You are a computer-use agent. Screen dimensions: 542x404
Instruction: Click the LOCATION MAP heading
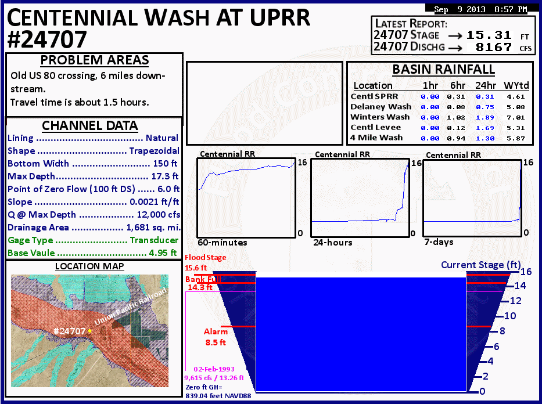point(89,266)
